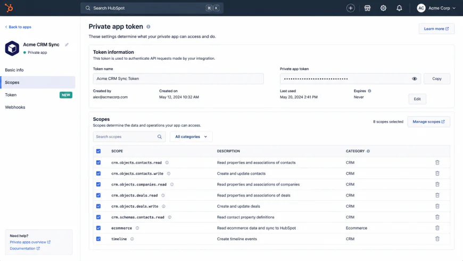Uncheck crm.objects.contacts.write checkbox
The image size is (463, 261).
click(x=98, y=174)
